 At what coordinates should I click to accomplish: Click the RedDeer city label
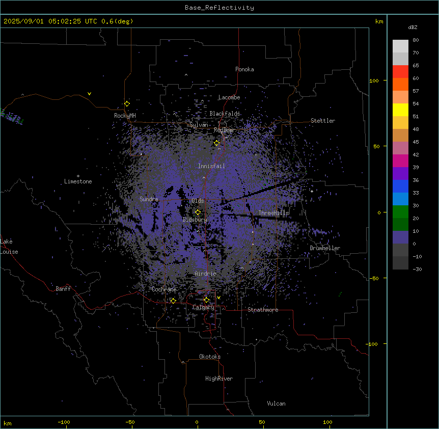(224, 130)
